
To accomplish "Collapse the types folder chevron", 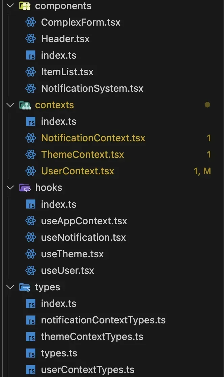I will (10, 287).
